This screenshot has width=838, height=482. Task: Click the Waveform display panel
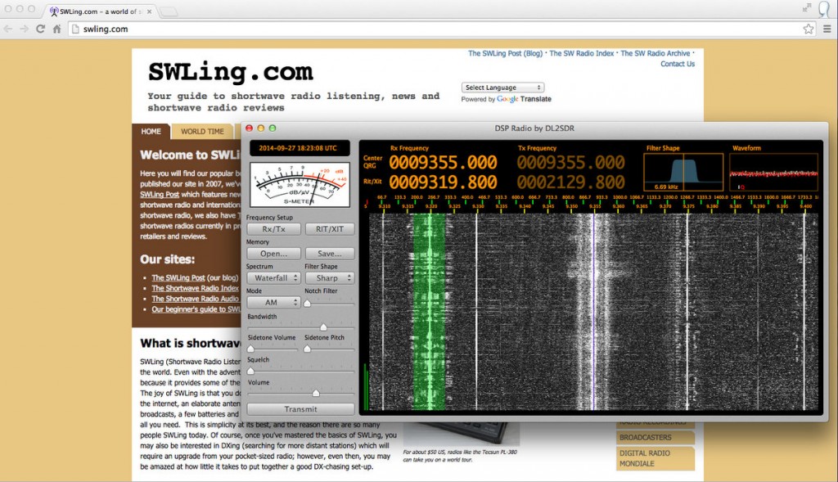point(774,172)
